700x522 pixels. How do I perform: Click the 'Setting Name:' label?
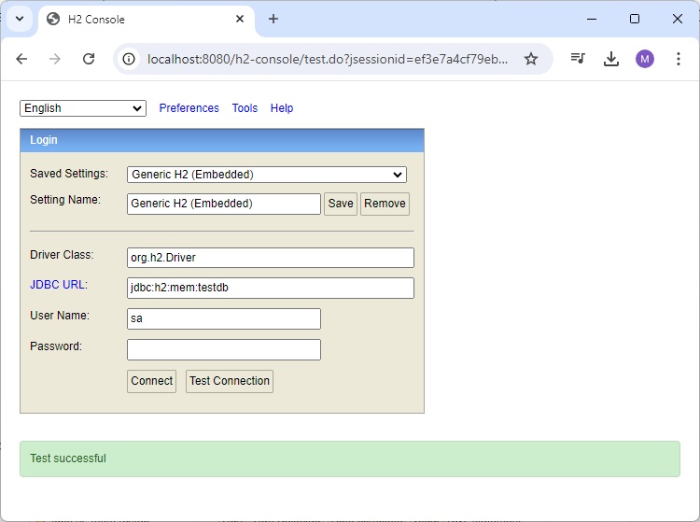(x=65, y=200)
